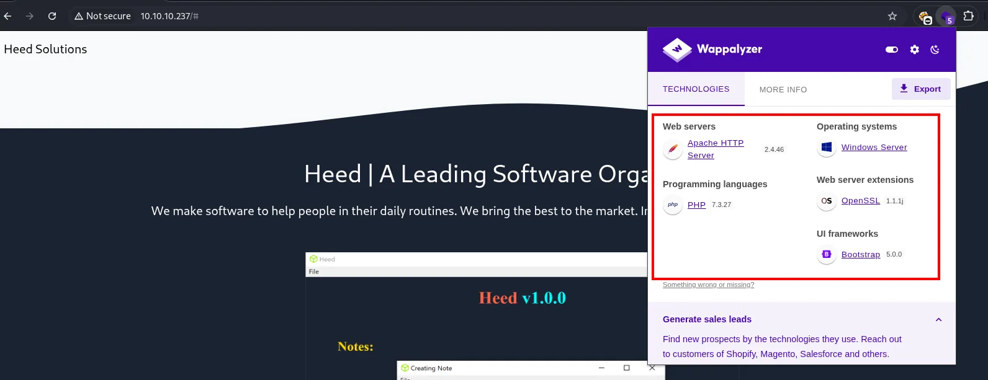Screen dimensions: 988x380
Task: Click File menu in the Heed screenshot
Action: coord(314,272)
